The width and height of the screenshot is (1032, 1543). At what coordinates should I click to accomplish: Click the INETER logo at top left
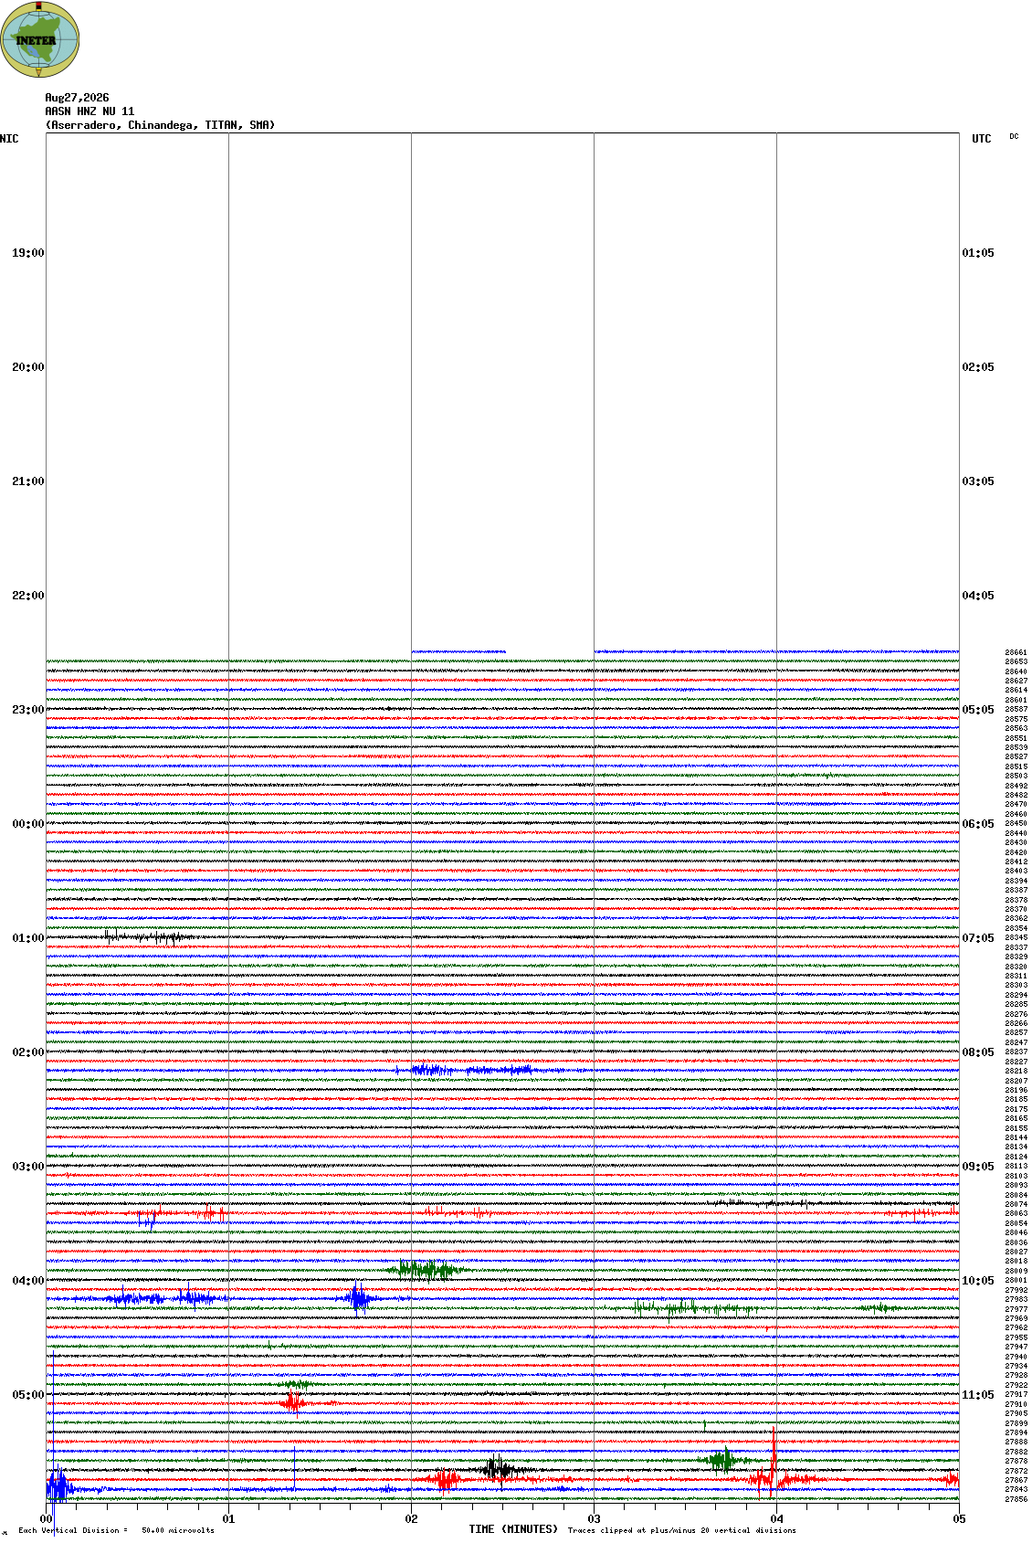[40, 39]
